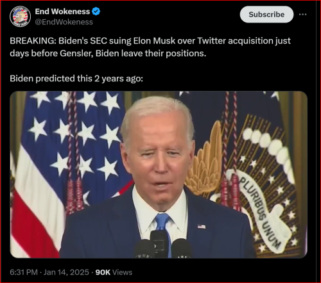This screenshot has height=283, width=321.
Task: Click the PLURIBUS UNUM banner in the video
Action: [259, 211]
